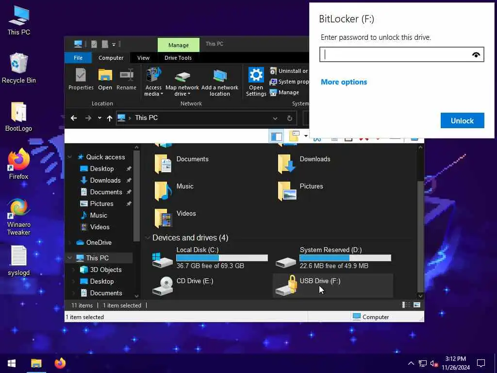
Task: Switch to the View ribbon tab
Action: click(143, 58)
